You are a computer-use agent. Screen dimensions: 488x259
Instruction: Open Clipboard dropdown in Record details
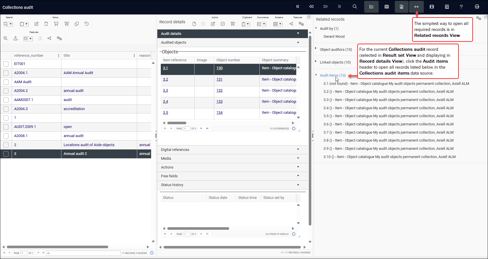[245, 24]
